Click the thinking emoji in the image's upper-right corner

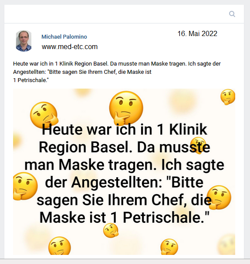(228, 97)
